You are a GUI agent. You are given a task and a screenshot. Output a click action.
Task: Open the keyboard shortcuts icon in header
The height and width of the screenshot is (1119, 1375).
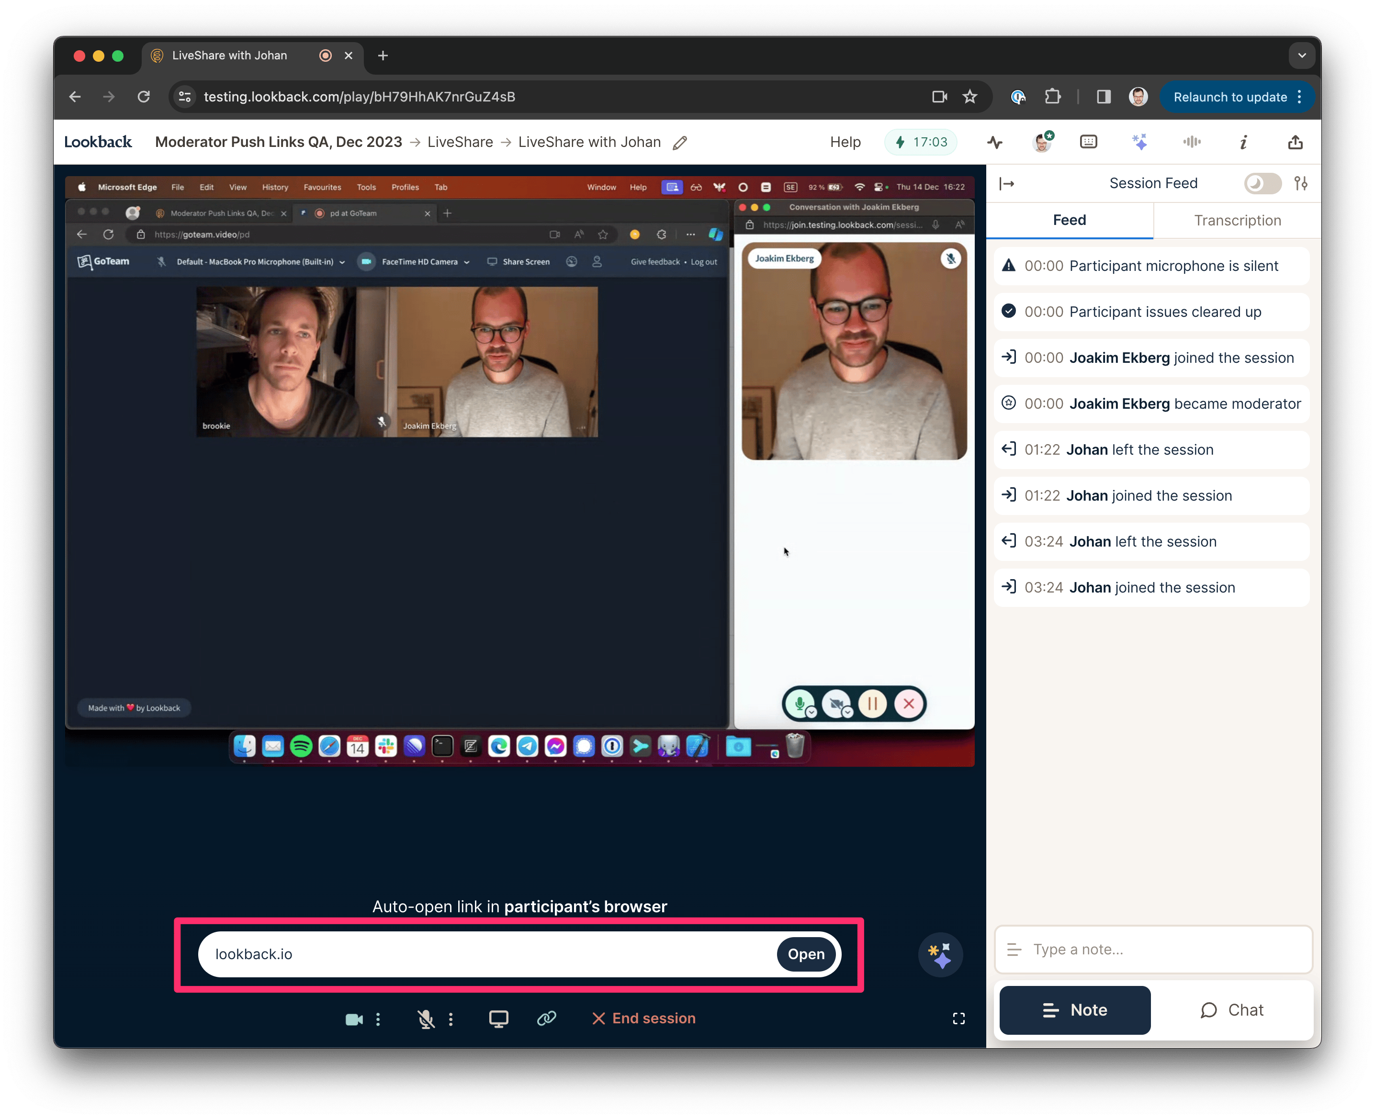[x=1088, y=142]
